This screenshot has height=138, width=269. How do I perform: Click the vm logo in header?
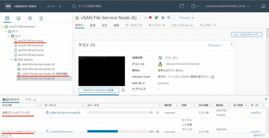(8, 6)
